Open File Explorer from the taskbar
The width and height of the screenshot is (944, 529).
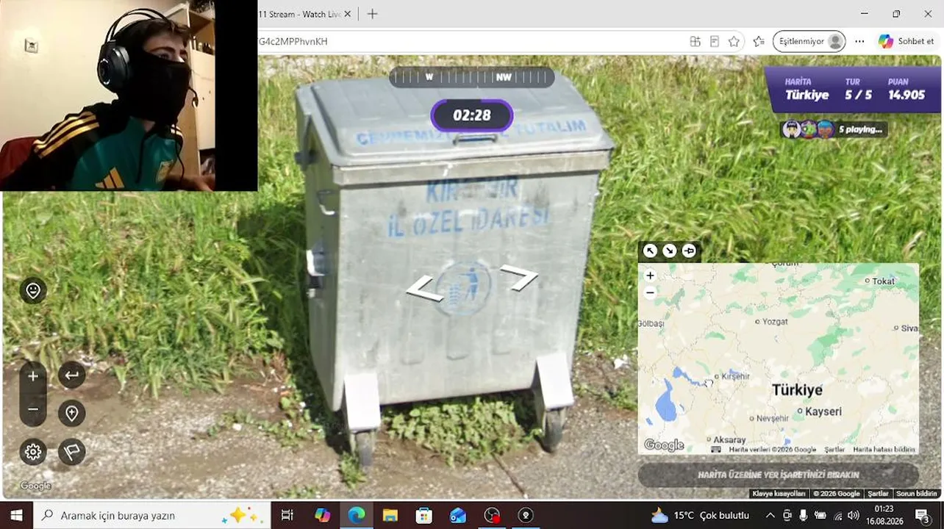390,516
